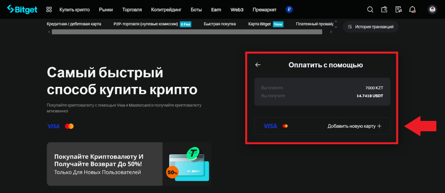Open the wallet assets icon

coord(384,10)
